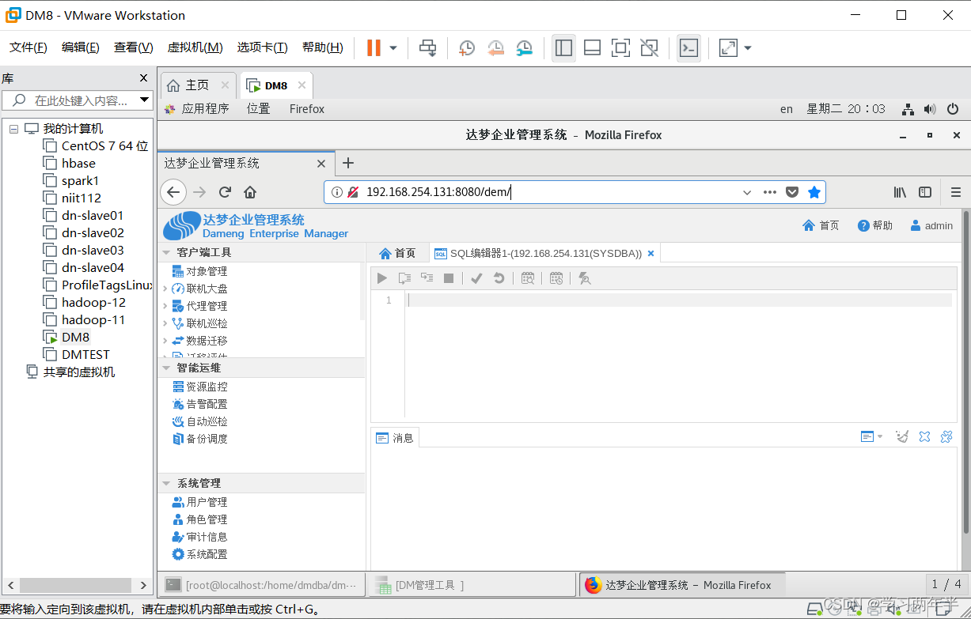The height and width of the screenshot is (619, 971).
Task: Toggle the VMware console view button
Action: point(688,48)
